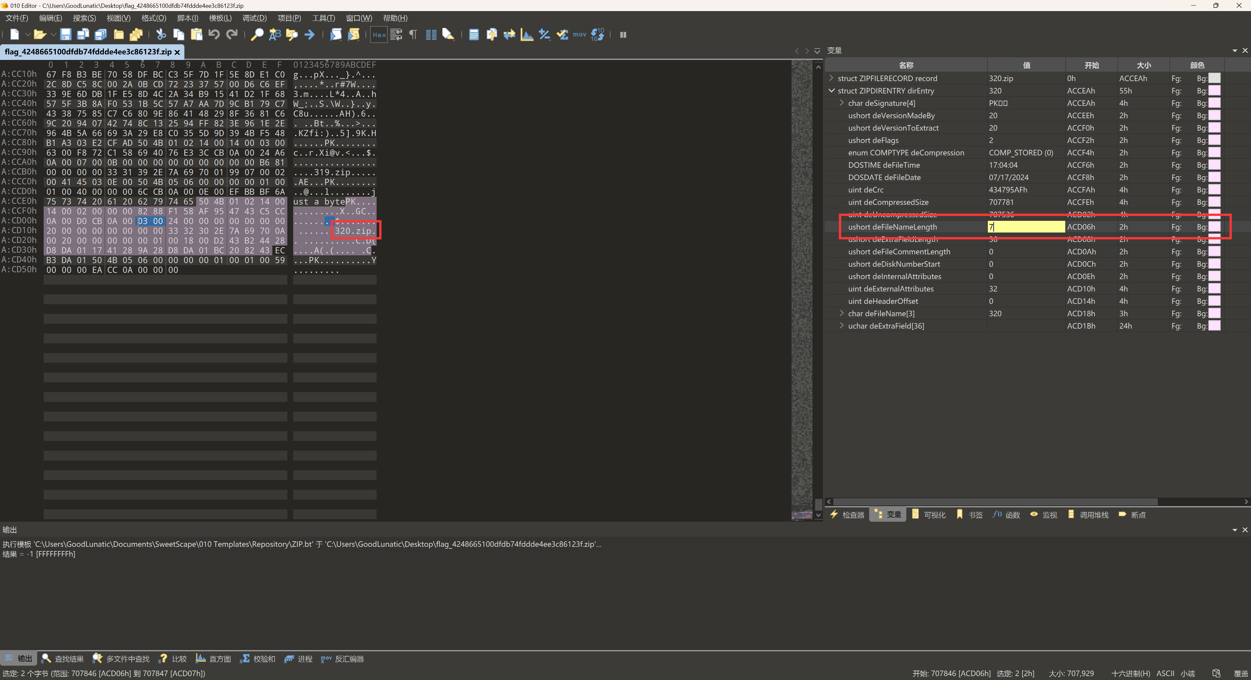Image resolution: width=1251 pixels, height=680 pixels.
Task: Open the histogram tool icon
Action: click(x=527, y=35)
